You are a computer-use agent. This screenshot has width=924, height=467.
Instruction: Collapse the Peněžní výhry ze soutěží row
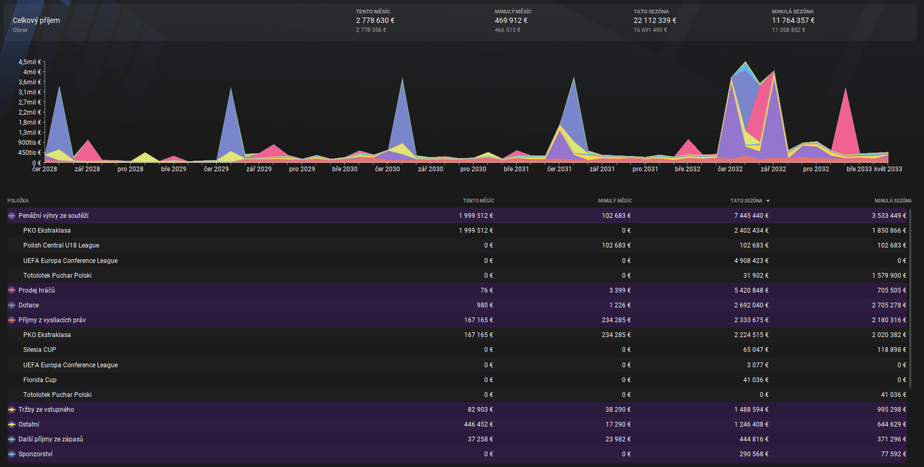[458, 216]
